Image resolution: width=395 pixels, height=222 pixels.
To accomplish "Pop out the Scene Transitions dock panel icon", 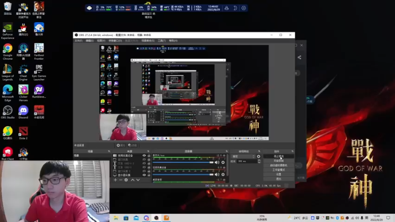I will pos(259,151).
